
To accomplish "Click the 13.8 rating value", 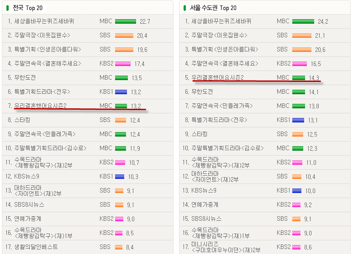I will coord(314,107).
